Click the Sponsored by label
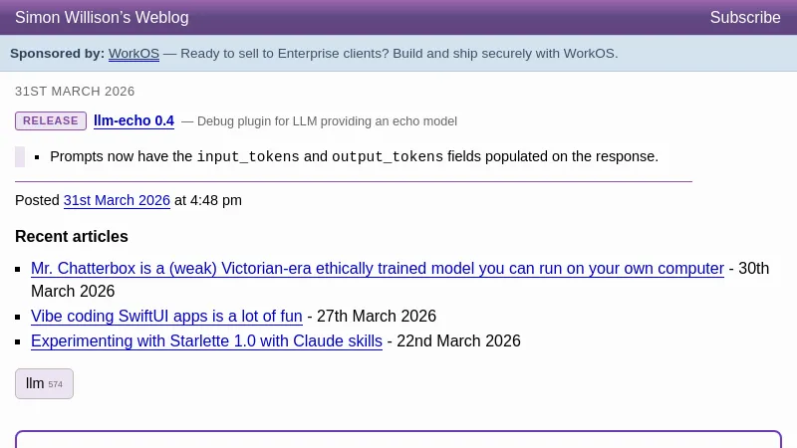This screenshot has width=797, height=448. click(57, 54)
